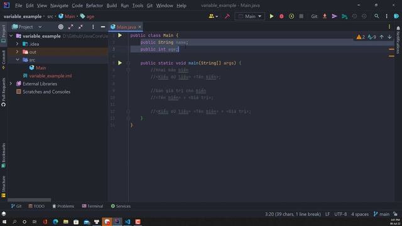Click the grey Stop square button
402x226 pixels.
point(301,16)
